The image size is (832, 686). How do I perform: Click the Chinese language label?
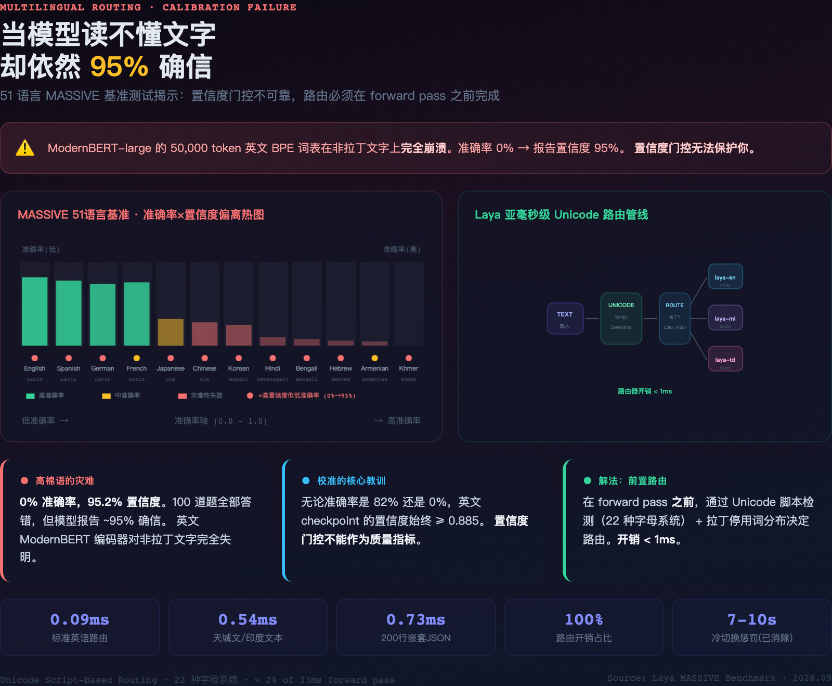point(204,368)
